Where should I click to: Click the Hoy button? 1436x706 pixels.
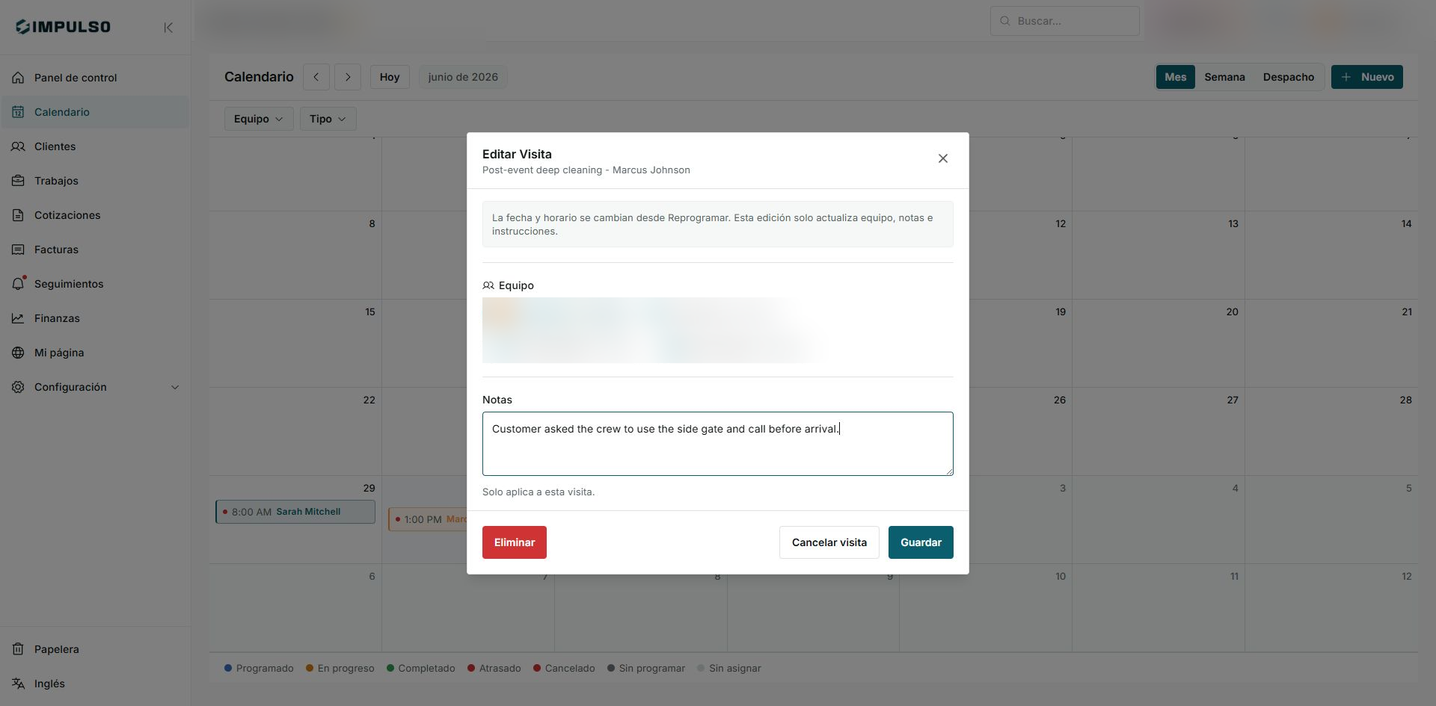[x=390, y=77]
